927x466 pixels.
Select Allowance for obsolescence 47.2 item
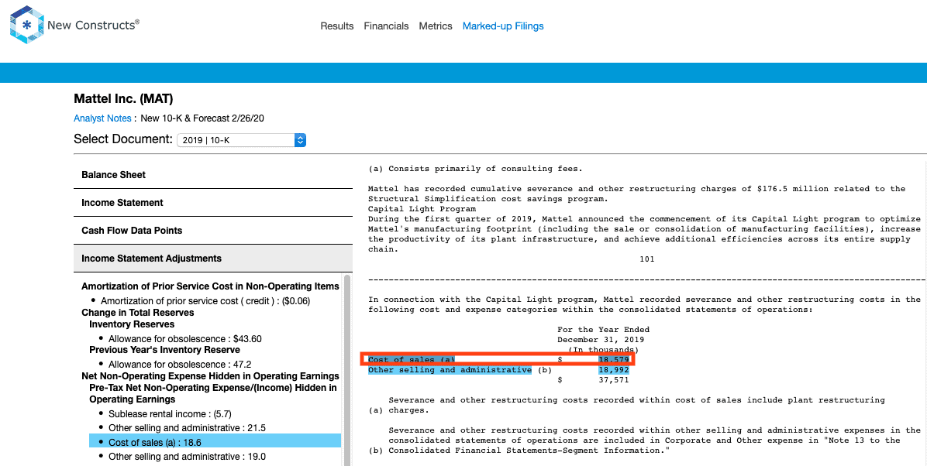click(x=181, y=365)
